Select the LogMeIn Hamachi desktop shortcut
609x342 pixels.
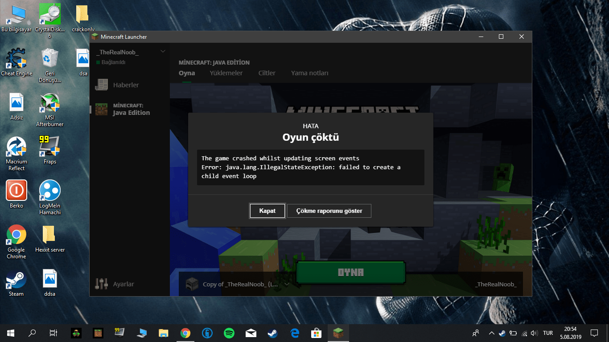(x=50, y=197)
